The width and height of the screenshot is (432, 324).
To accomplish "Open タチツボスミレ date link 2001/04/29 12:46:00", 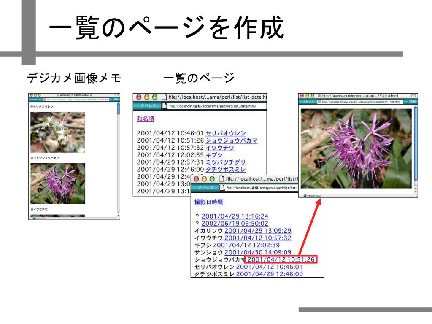I will pyautogui.click(x=270, y=274).
